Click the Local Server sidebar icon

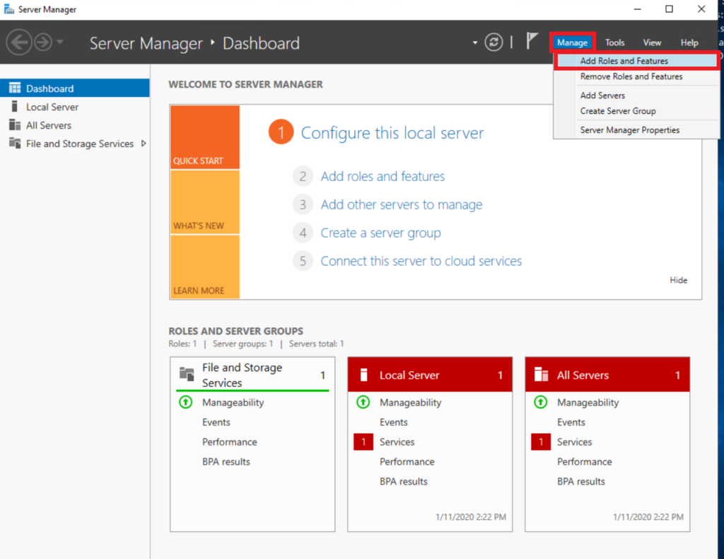click(x=15, y=107)
